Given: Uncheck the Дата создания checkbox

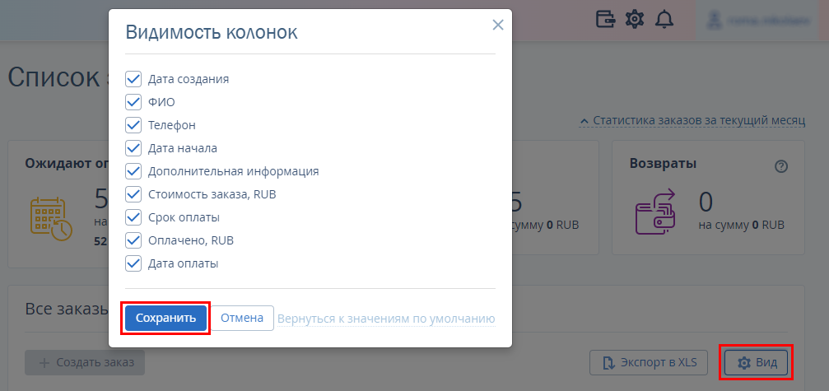Looking at the screenshot, I should click(133, 79).
